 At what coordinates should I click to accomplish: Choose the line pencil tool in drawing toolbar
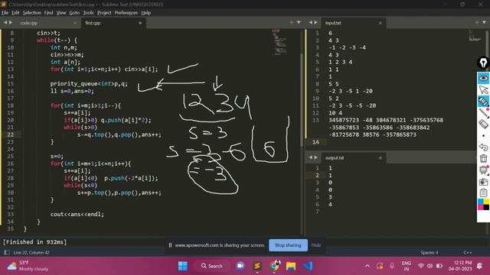pyautogui.click(x=483, y=112)
